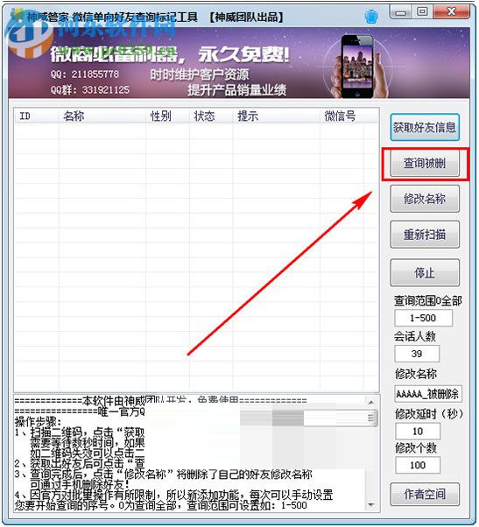479x527 pixels.
Task: Click the log scrollbar thumb
Action: click(371, 418)
